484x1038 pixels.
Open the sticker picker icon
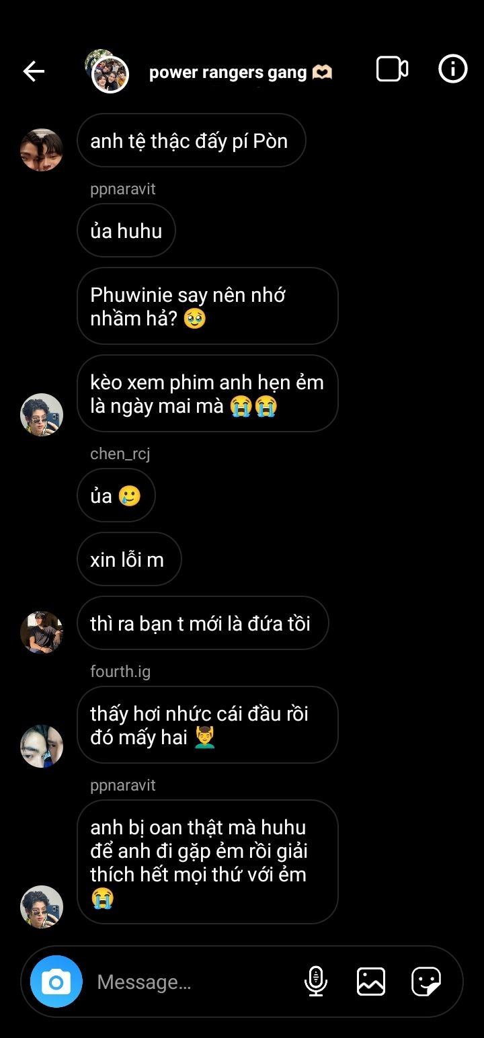point(426,982)
